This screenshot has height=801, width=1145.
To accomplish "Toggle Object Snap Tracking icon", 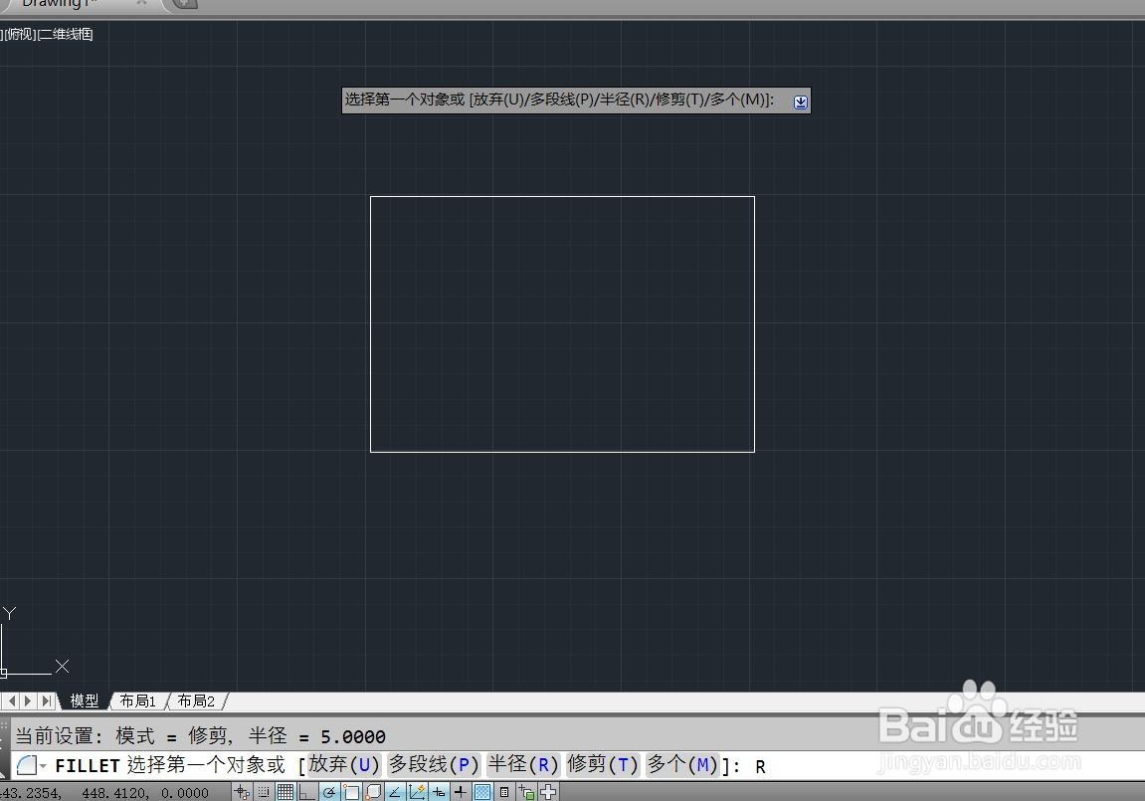I will [395, 791].
